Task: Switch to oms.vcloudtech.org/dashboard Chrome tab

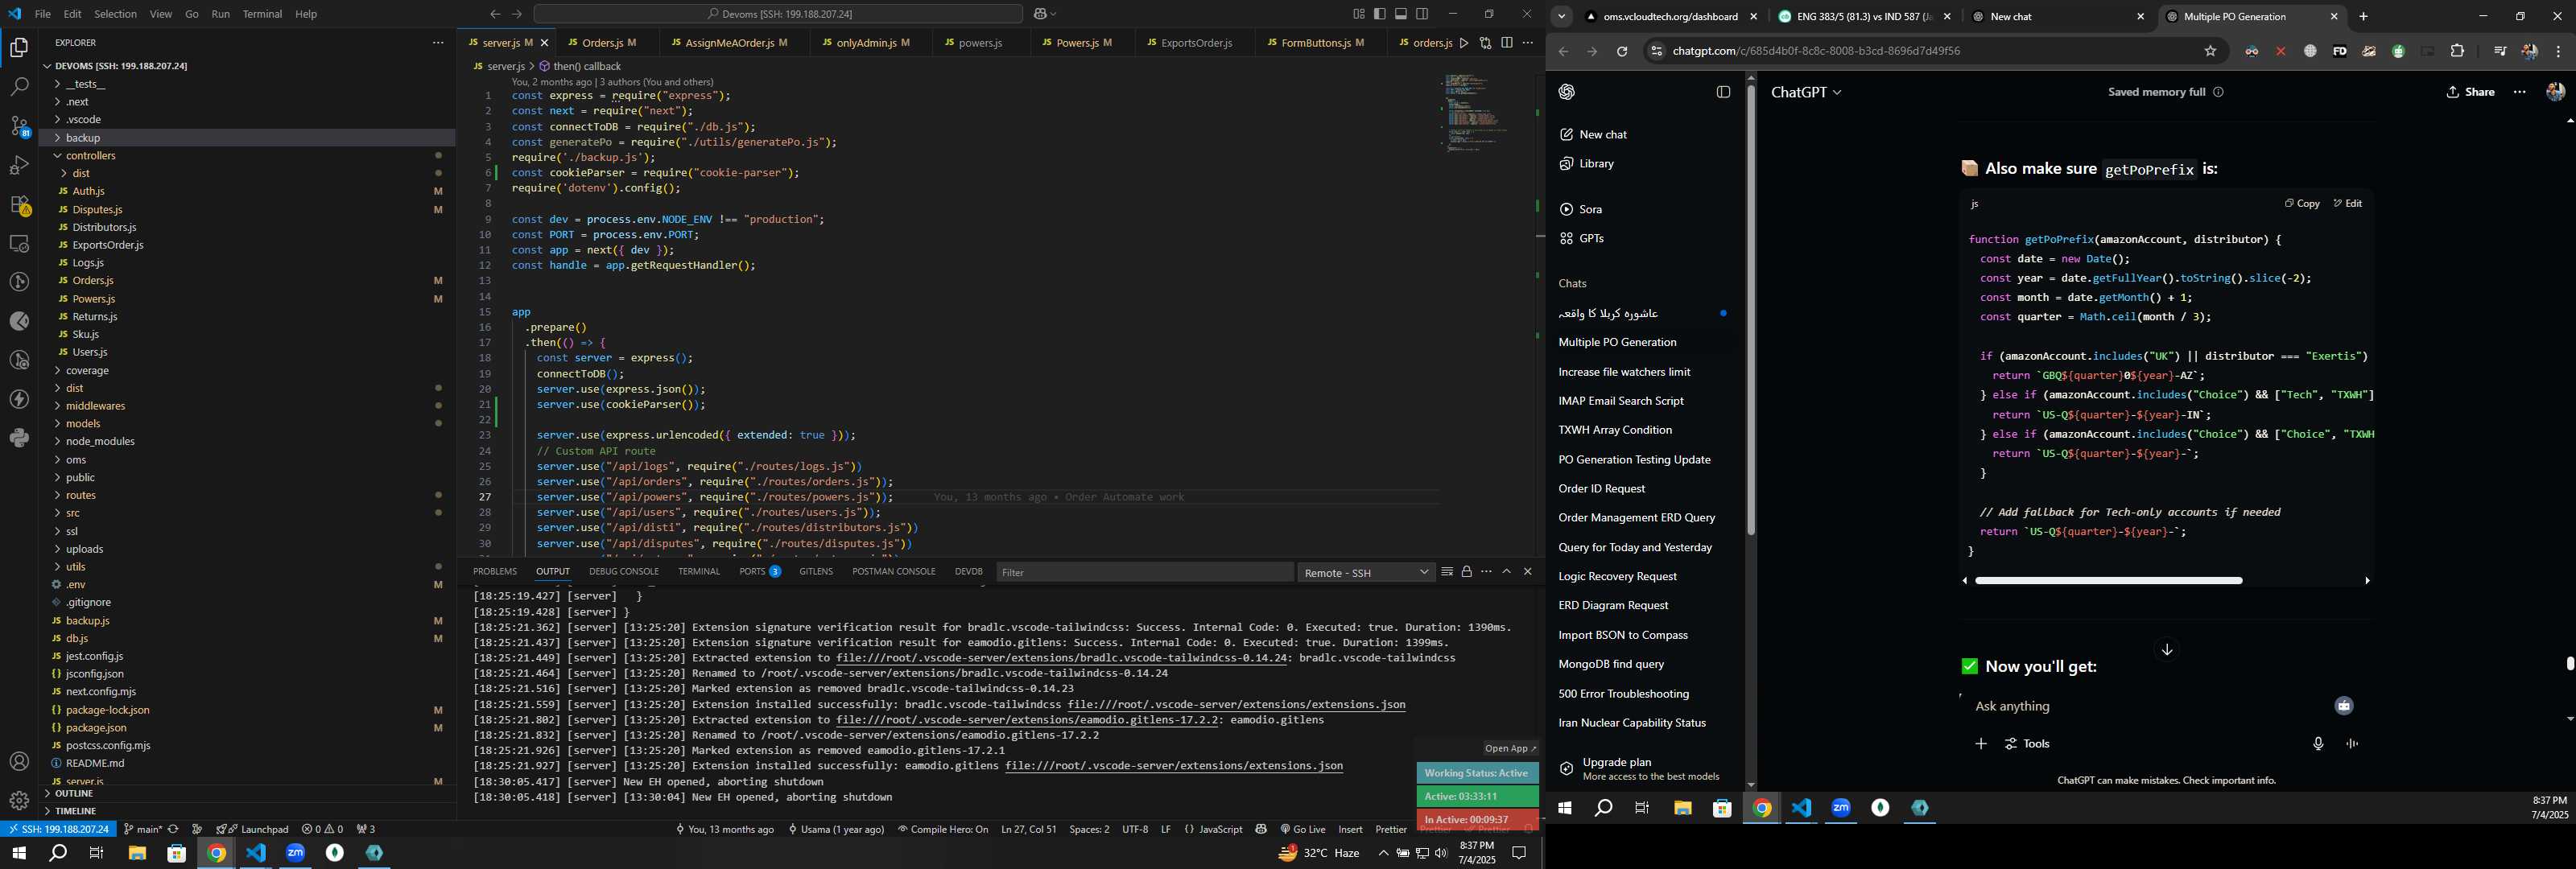Action: pyautogui.click(x=1670, y=16)
